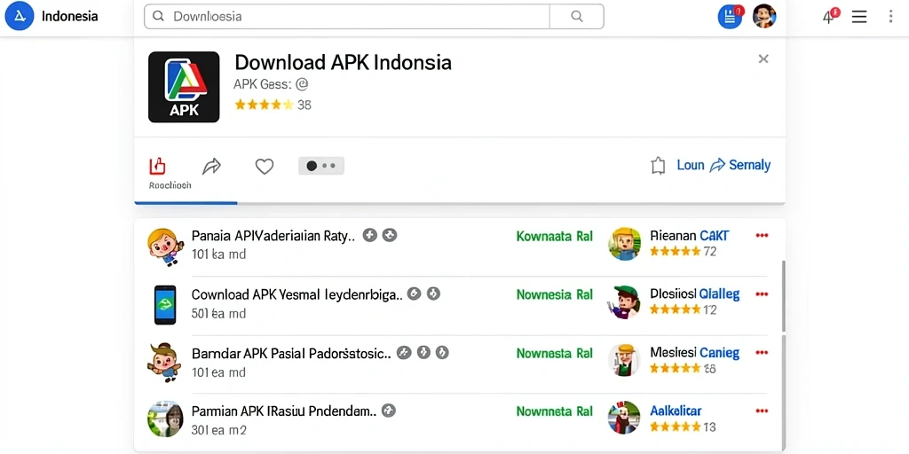Click the blue logo icon beside Indonesia

coord(20,16)
